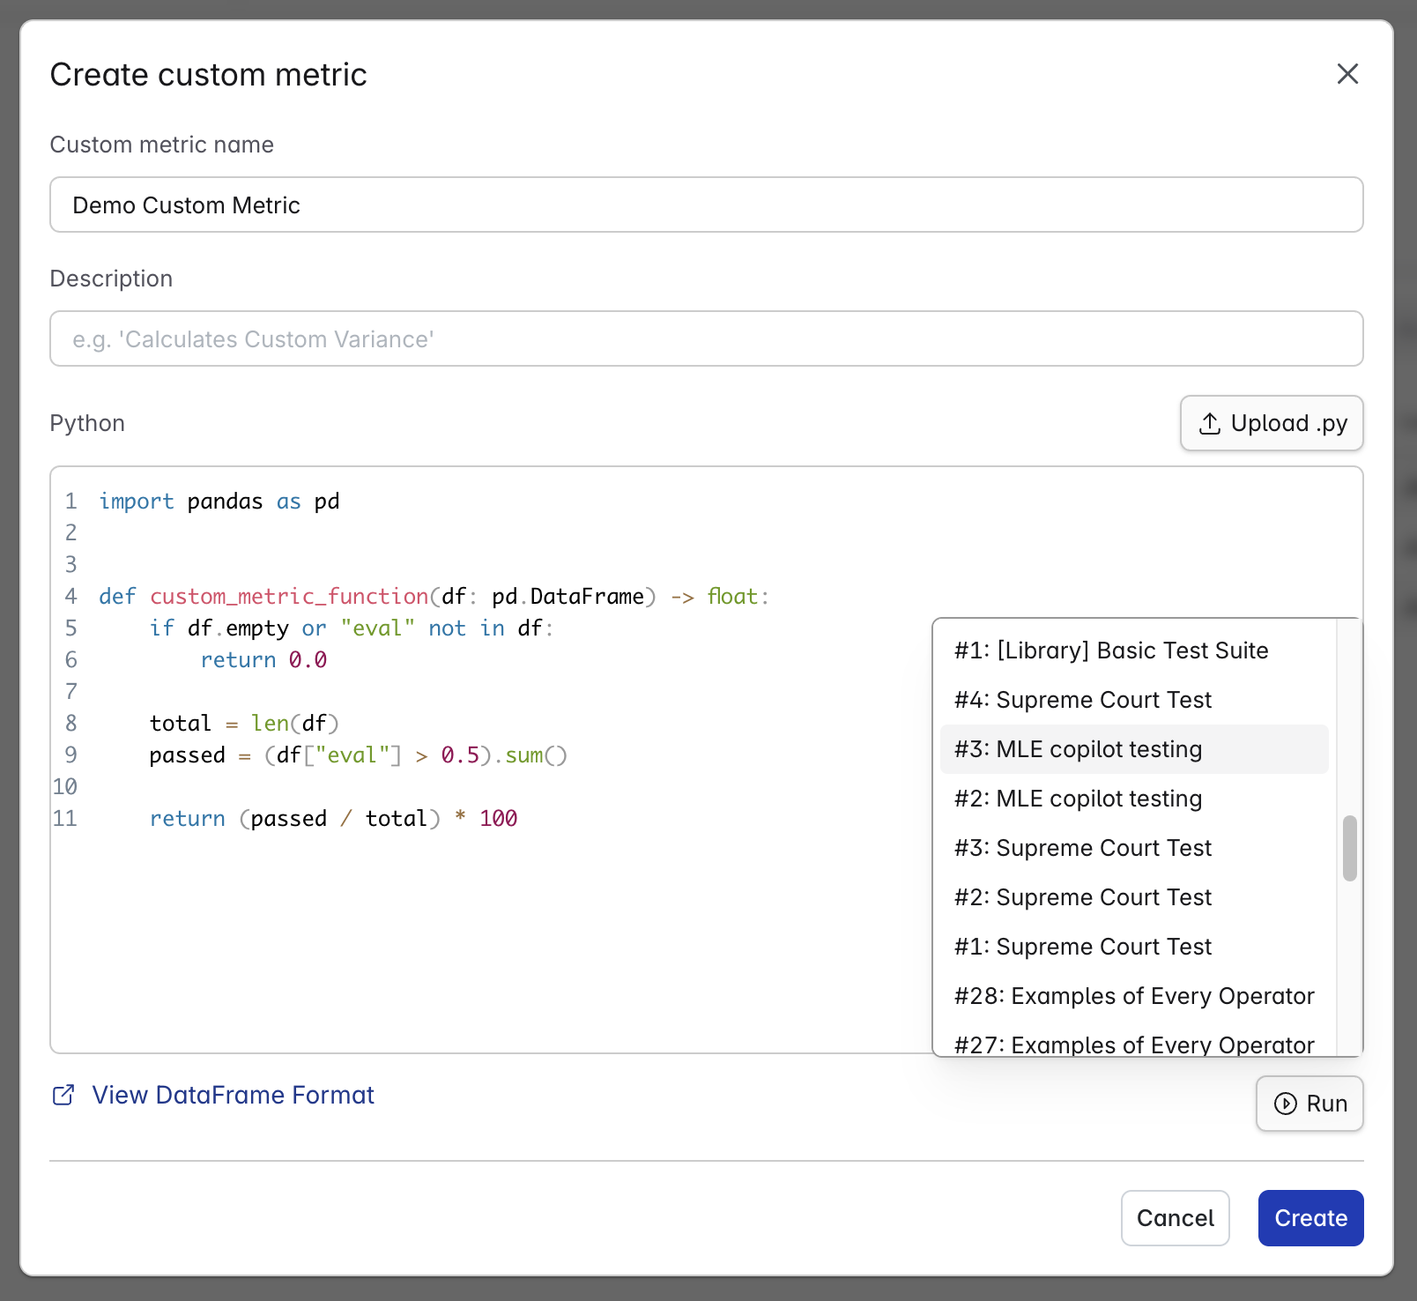
Task: Select #1: Supreme Court Test
Action: (1083, 947)
